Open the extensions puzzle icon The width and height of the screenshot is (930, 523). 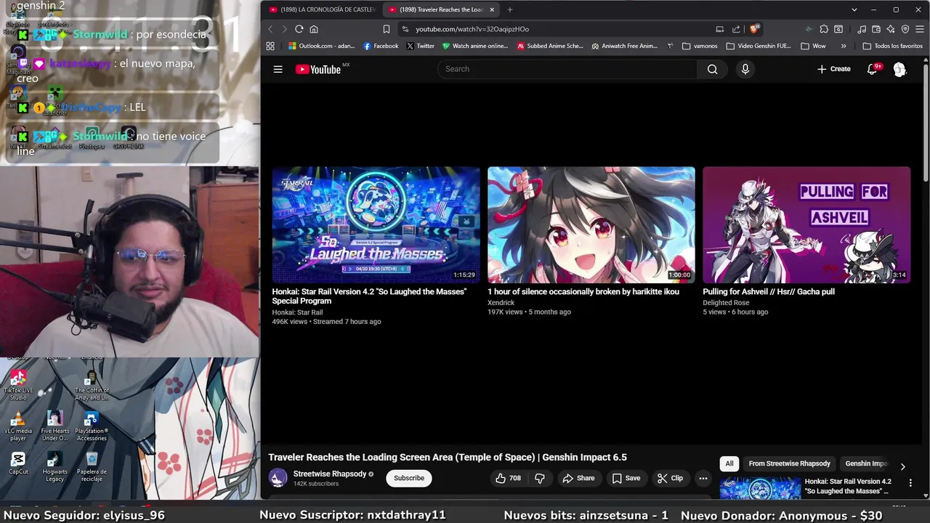click(824, 29)
